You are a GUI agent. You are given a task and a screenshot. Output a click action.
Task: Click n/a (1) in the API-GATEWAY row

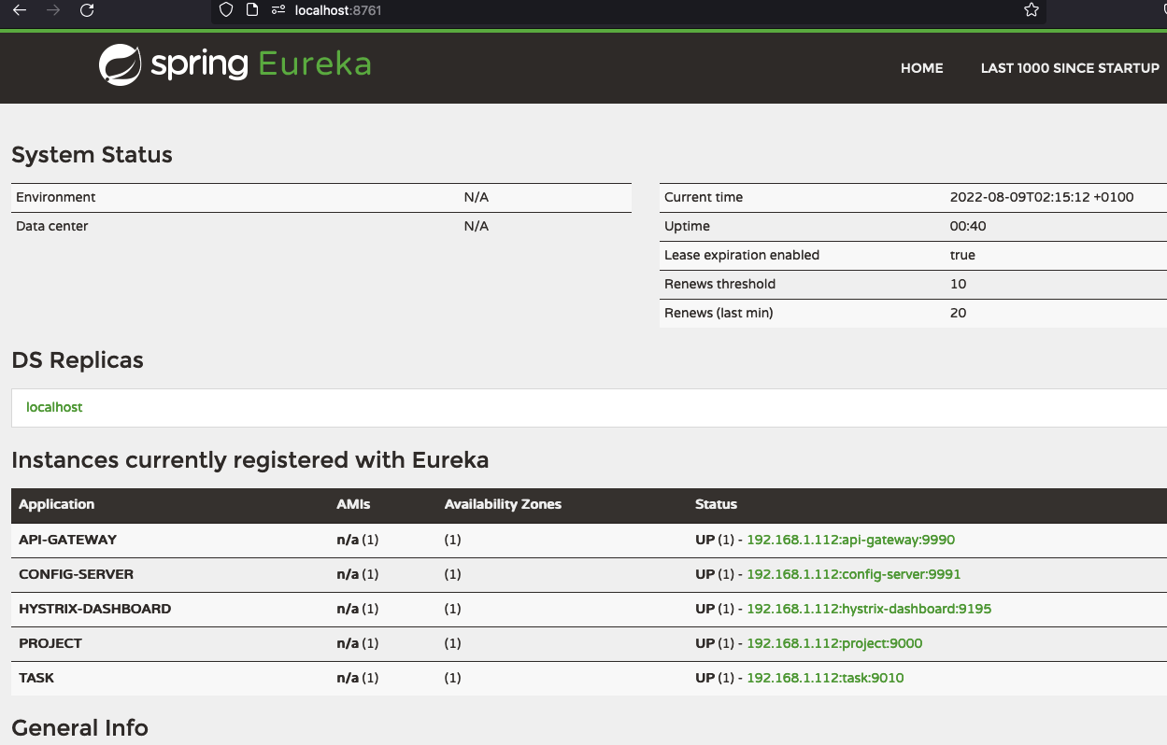(357, 540)
